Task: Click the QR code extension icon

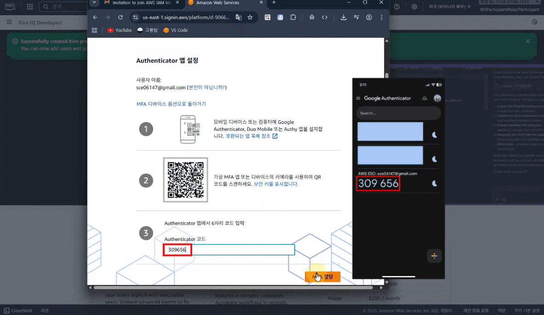Action: pyautogui.click(x=268, y=17)
